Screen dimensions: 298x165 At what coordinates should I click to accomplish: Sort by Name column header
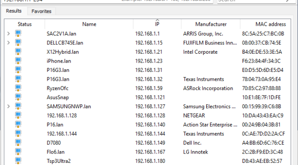click(x=89, y=24)
